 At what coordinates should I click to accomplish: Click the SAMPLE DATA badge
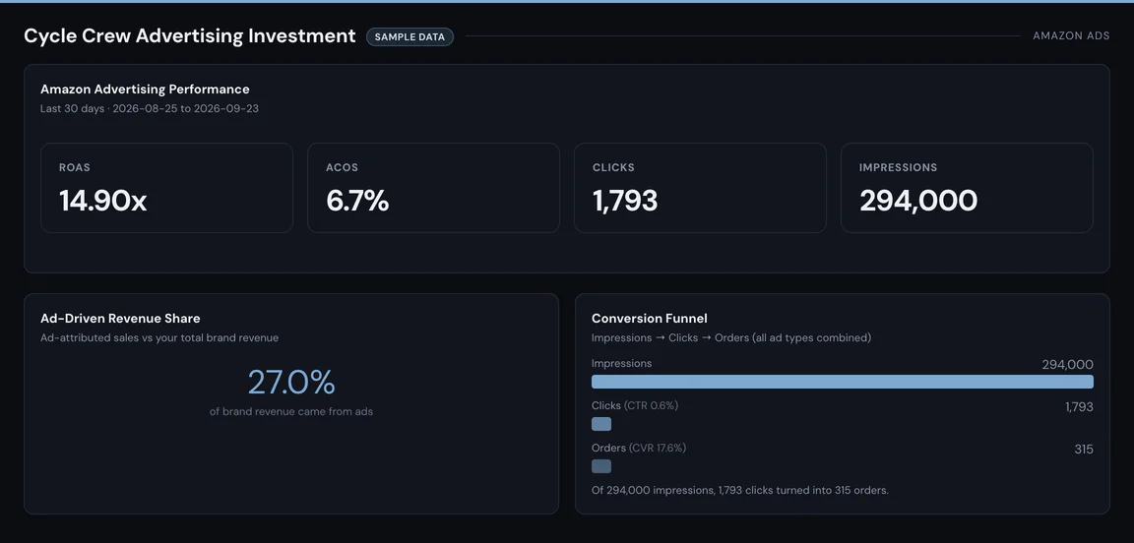(x=410, y=36)
